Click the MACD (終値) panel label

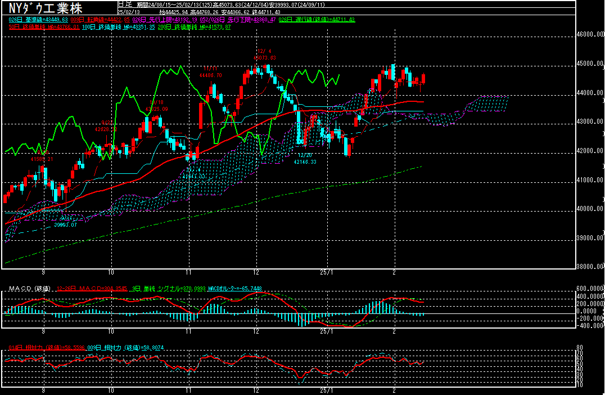click(30, 289)
